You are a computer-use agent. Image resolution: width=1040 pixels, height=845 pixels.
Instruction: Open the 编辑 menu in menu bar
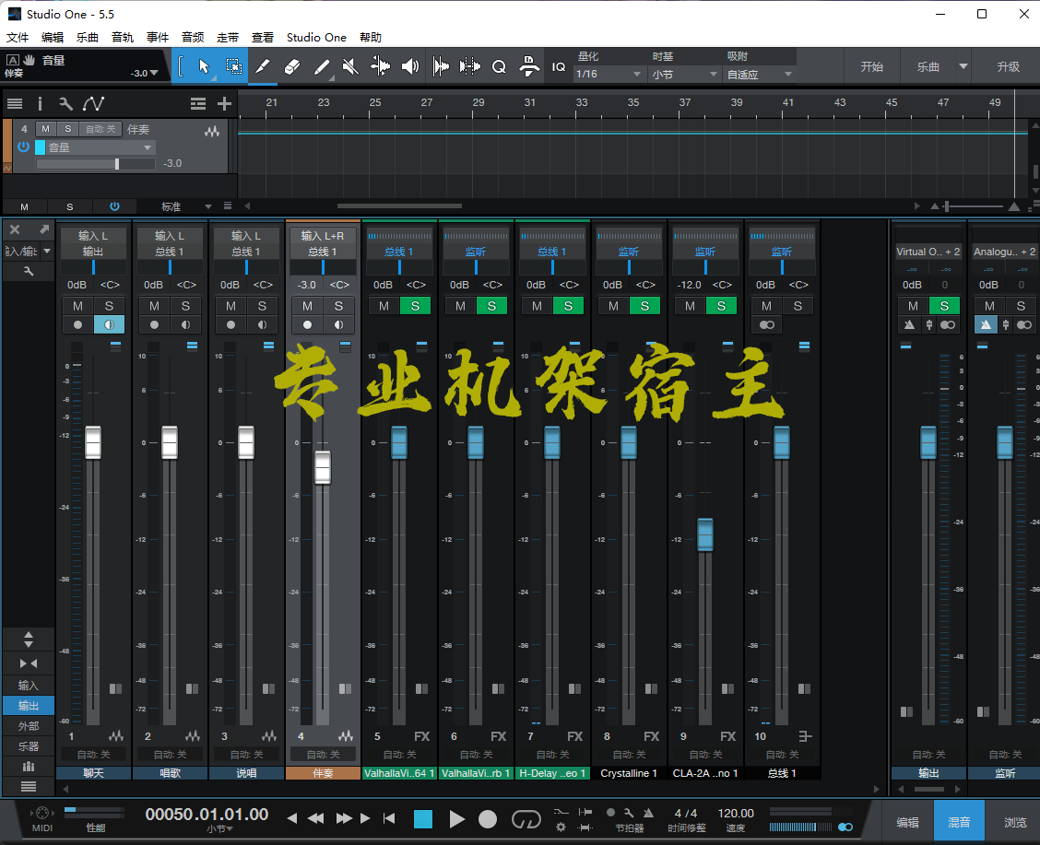(53, 37)
